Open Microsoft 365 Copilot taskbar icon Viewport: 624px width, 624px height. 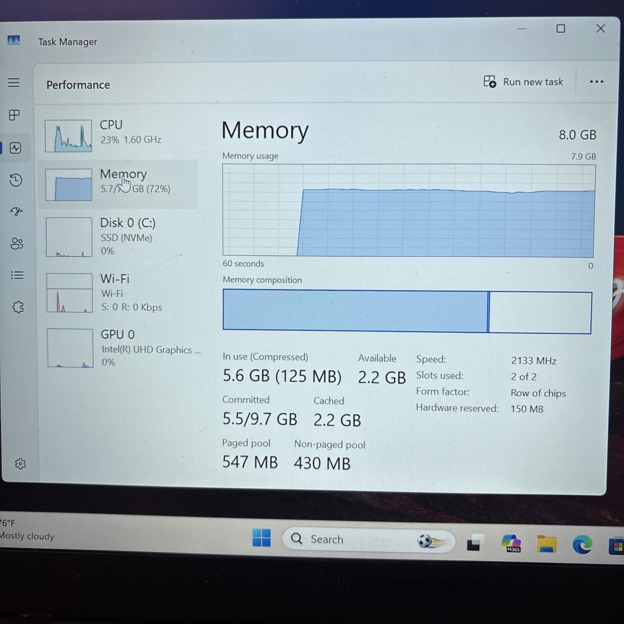(x=511, y=543)
